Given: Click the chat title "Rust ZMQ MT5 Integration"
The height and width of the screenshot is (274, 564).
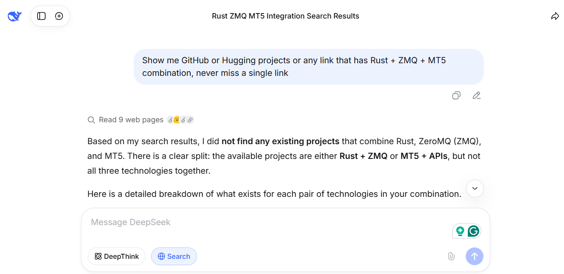Looking at the screenshot, I should pos(285,16).
